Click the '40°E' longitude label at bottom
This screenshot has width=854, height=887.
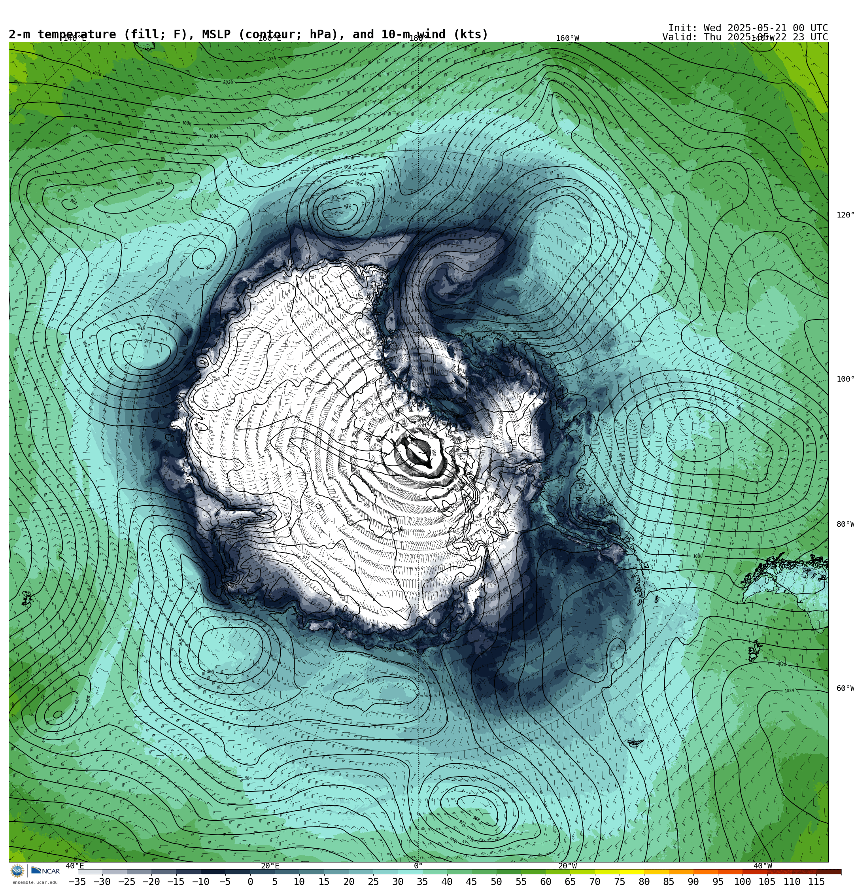tap(75, 866)
